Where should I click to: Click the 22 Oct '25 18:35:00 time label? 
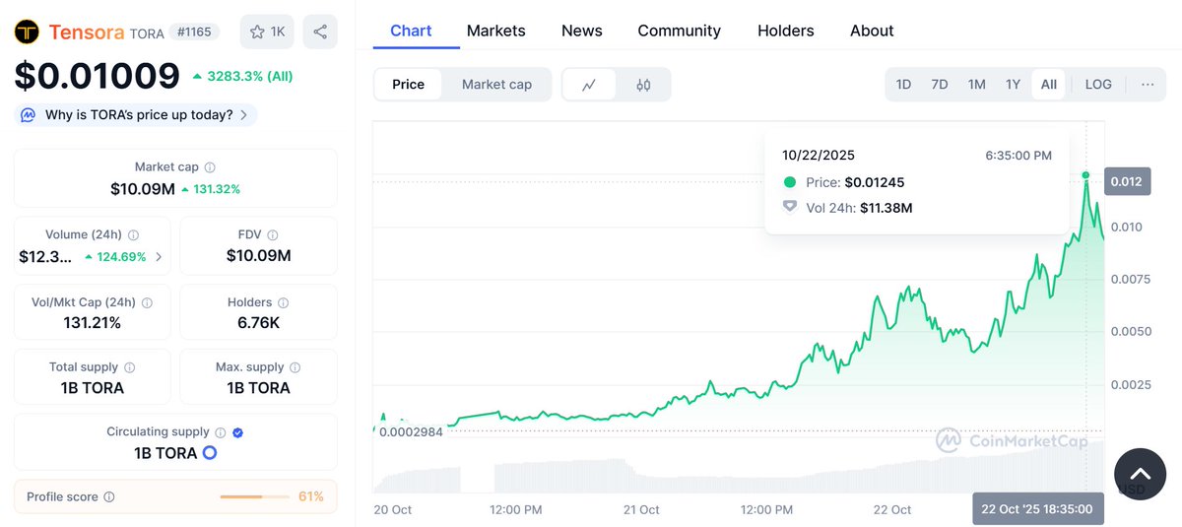click(1038, 509)
